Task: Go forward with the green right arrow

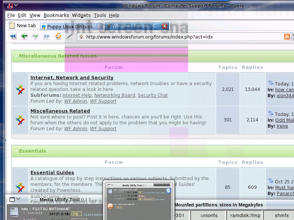Action: pyautogui.click(x=35, y=36)
